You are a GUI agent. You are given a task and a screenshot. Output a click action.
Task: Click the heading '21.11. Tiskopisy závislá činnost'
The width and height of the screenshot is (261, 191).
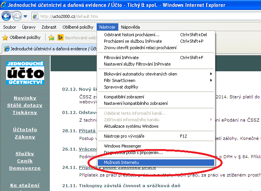(121, 186)
